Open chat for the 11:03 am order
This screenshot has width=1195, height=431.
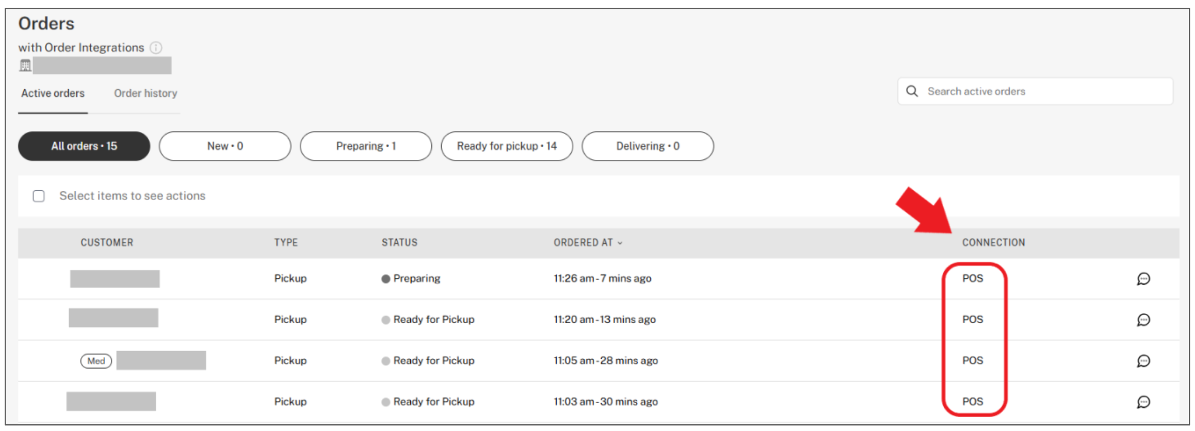(x=1143, y=402)
